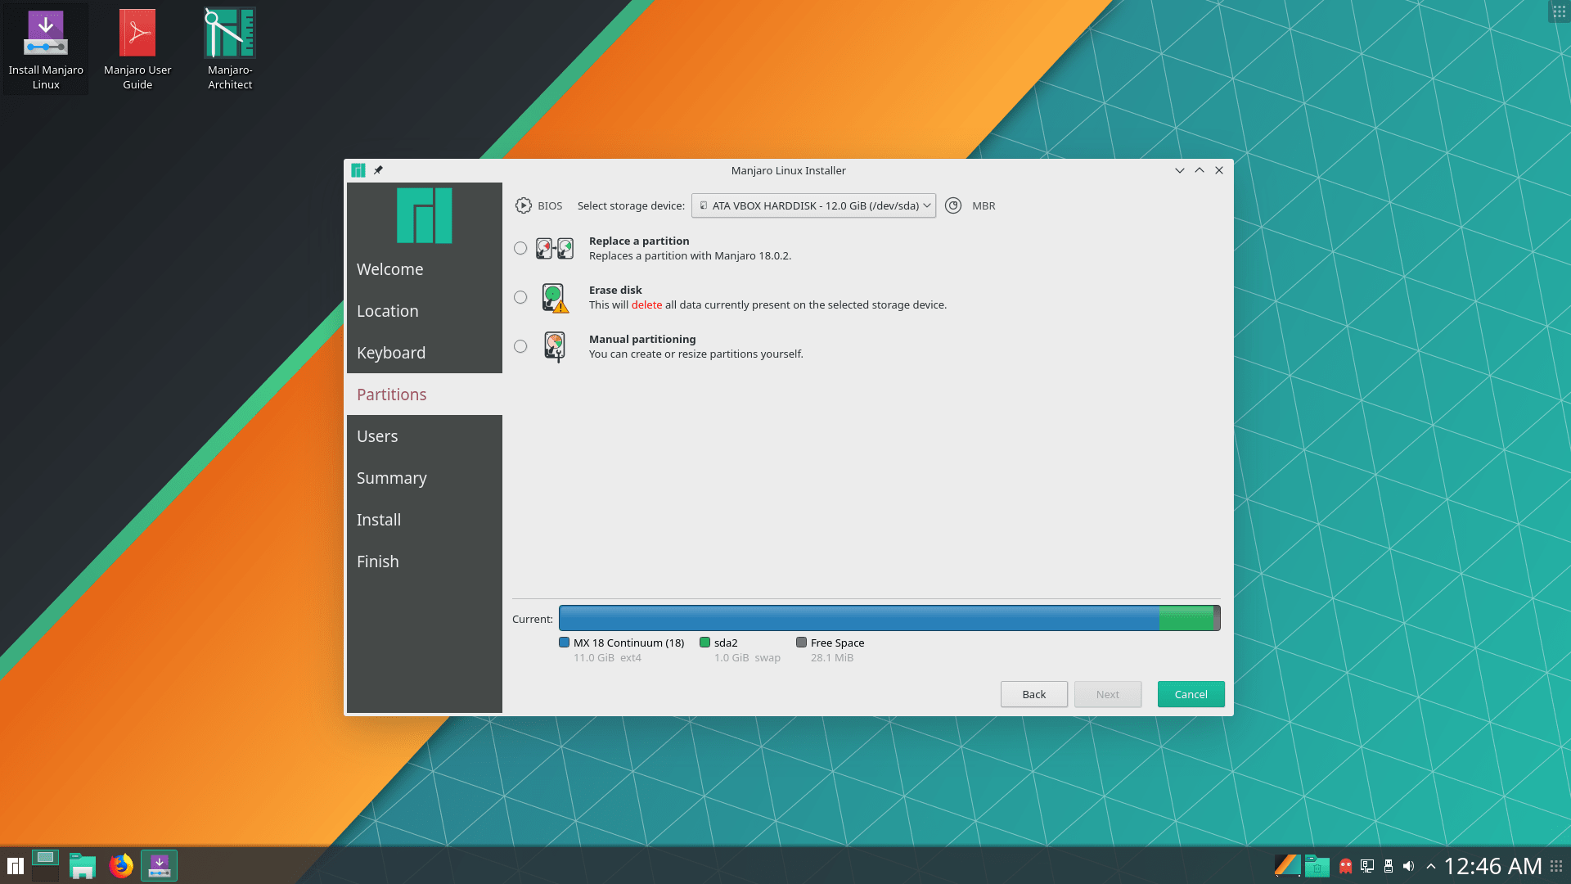The height and width of the screenshot is (884, 1571).
Task: Click the red 'delete' word in Erase disk description
Action: 646,304
